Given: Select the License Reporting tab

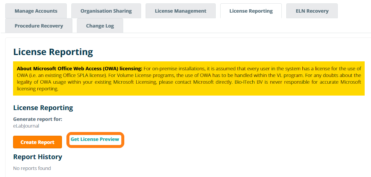Looking at the screenshot, I should coord(251,11).
